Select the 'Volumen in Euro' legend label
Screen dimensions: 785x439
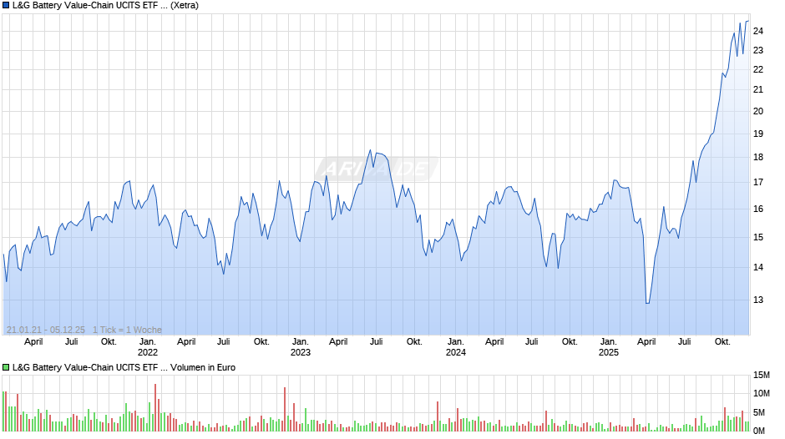point(203,367)
